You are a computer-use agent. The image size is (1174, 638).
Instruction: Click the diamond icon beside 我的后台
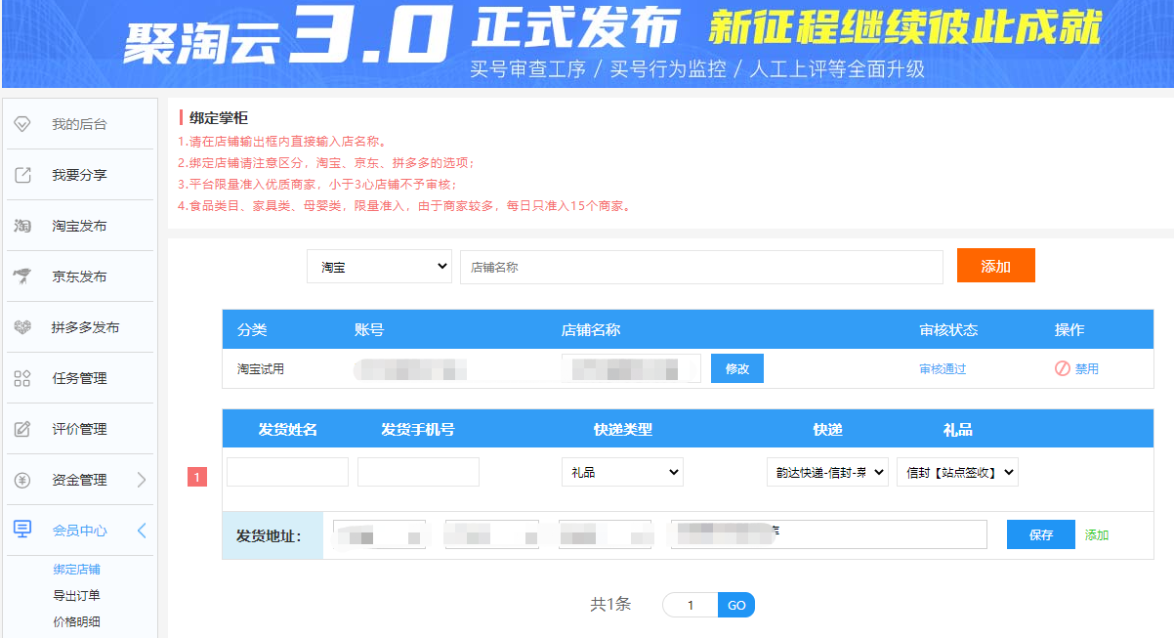pos(22,124)
